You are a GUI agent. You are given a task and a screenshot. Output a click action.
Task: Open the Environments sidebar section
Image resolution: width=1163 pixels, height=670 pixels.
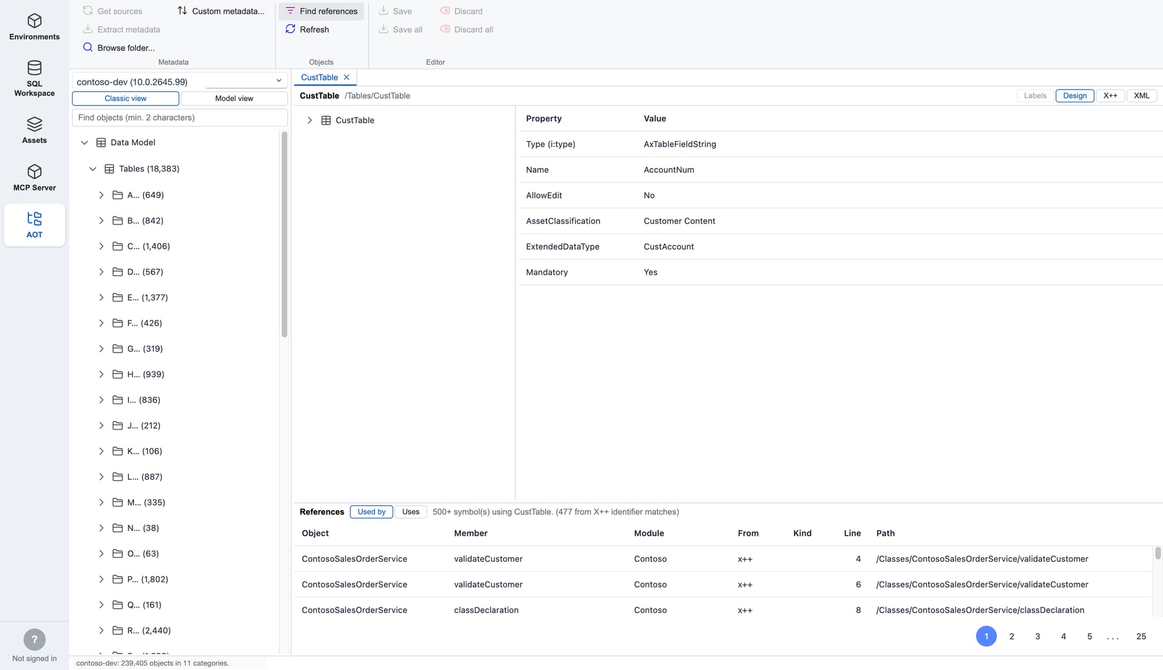point(35,27)
